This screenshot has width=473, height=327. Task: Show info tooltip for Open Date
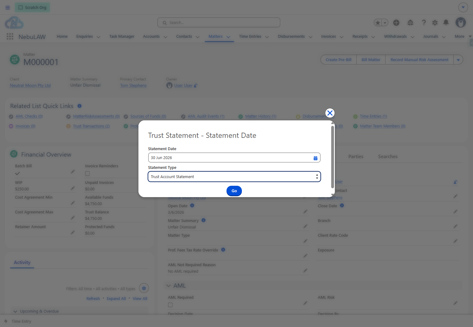[x=192, y=206]
